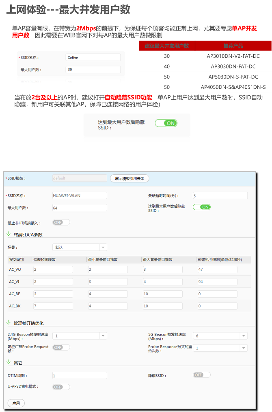Expand the 2.4G Beacon帧发射速率 dropdown
Image resolution: width=272 pixels, height=412 pixels.
80,336
